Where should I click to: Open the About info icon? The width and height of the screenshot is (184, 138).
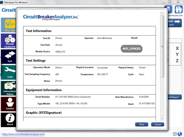(9, 120)
